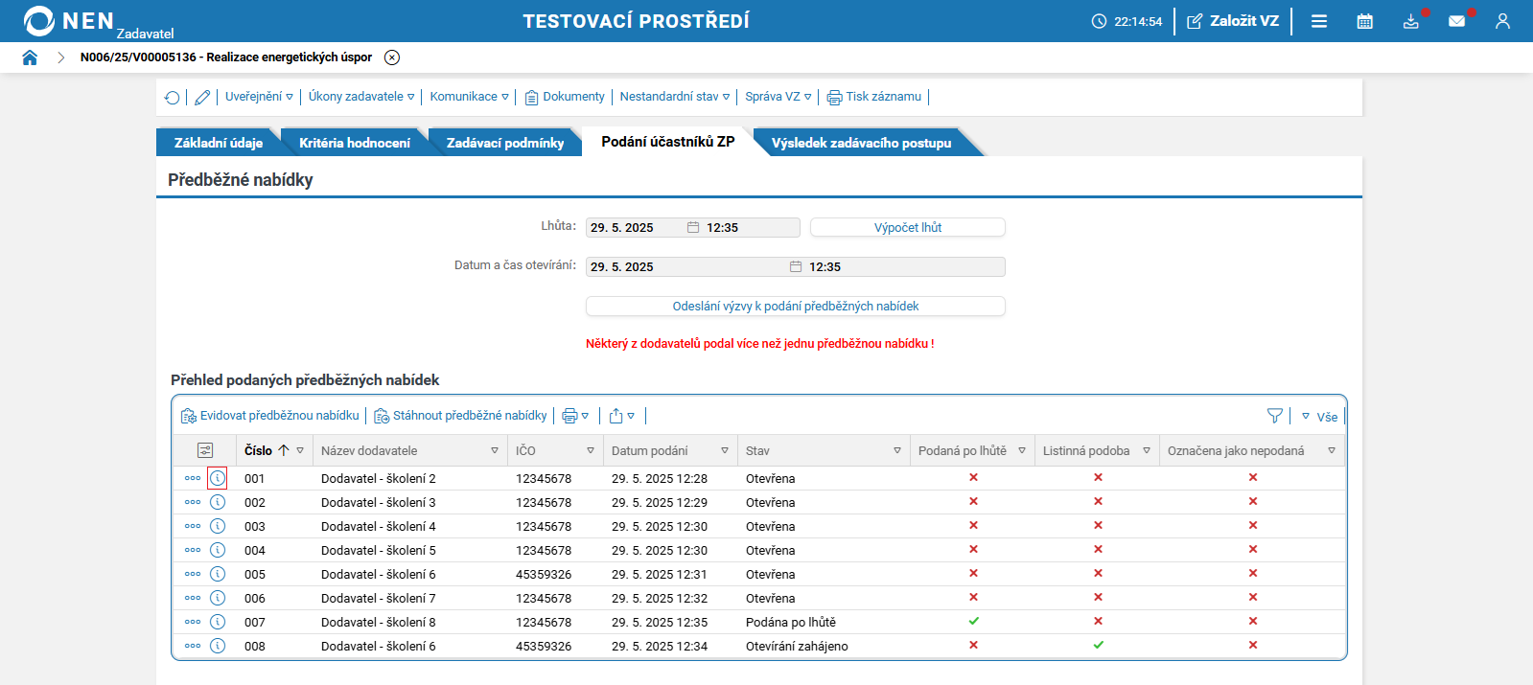Open row actions menu for offer 004

[193, 550]
